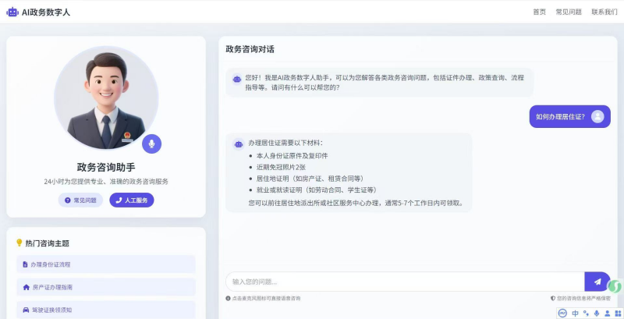The image size is (624, 319).
Task: Click the bot avatar on the greeting message
Action: (x=237, y=79)
